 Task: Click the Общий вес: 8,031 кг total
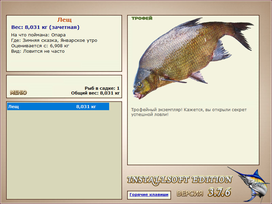[95, 93]
